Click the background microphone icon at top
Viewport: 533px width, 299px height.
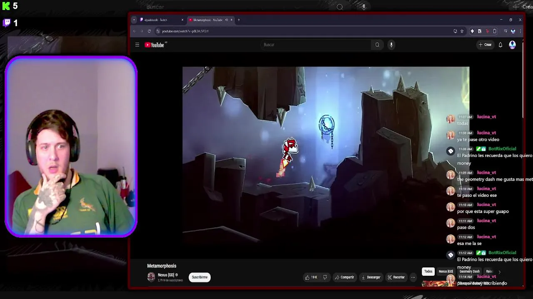pyautogui.click(x=364, y=7)
